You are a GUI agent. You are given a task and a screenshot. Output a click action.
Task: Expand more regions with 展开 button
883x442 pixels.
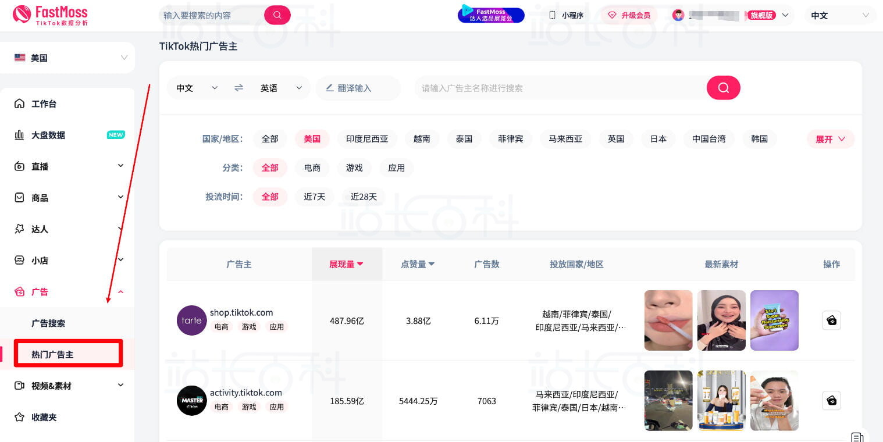(x=830, y=139)
